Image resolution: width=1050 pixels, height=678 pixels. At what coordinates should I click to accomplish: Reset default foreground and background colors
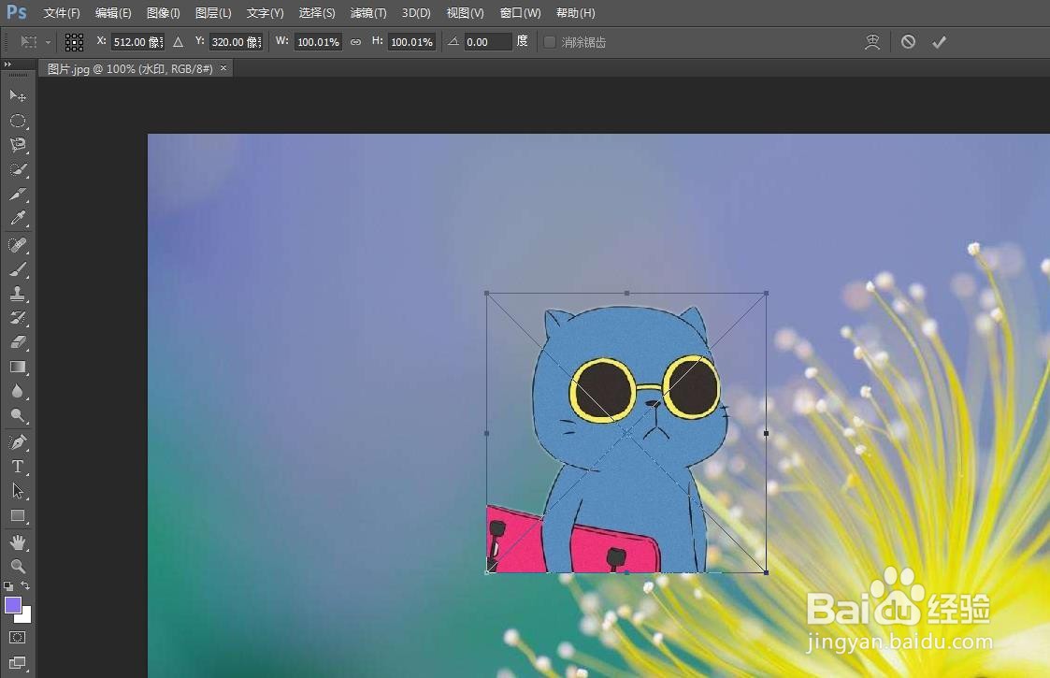point(8,586)
